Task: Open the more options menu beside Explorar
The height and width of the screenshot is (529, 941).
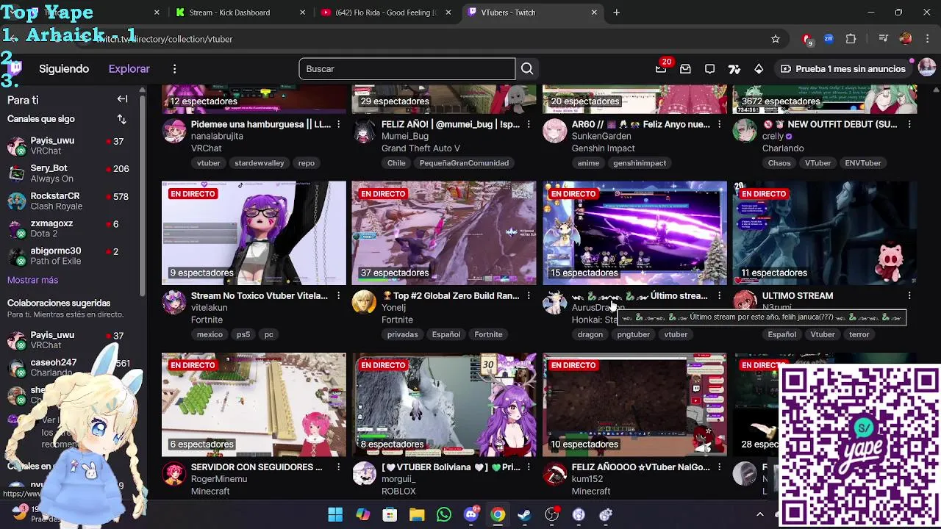Action: pos(174,69)
